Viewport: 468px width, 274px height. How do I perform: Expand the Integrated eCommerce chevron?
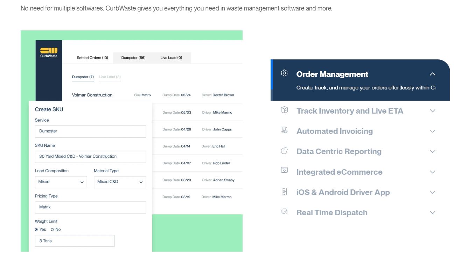(433, 172)
